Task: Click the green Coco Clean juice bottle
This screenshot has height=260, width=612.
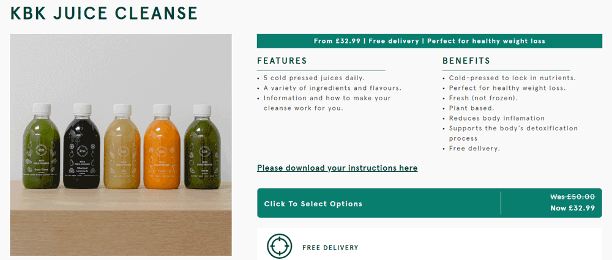Action: point(41,146)
